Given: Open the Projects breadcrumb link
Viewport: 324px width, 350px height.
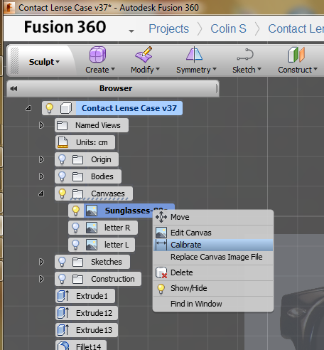Looking at the screenshot, I should pyautogui.click(x=168, y=29).
